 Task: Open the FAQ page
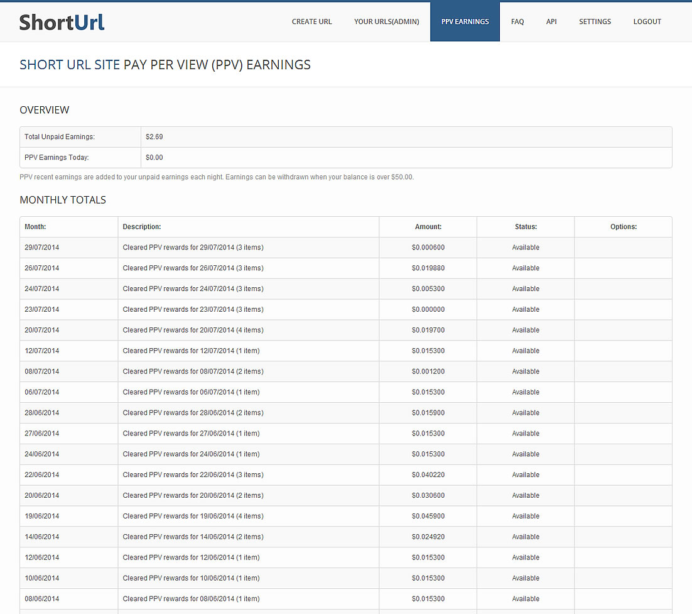[x=517, y=22]
